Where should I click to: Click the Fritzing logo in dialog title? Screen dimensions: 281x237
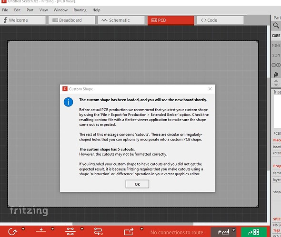click(65, 89)
